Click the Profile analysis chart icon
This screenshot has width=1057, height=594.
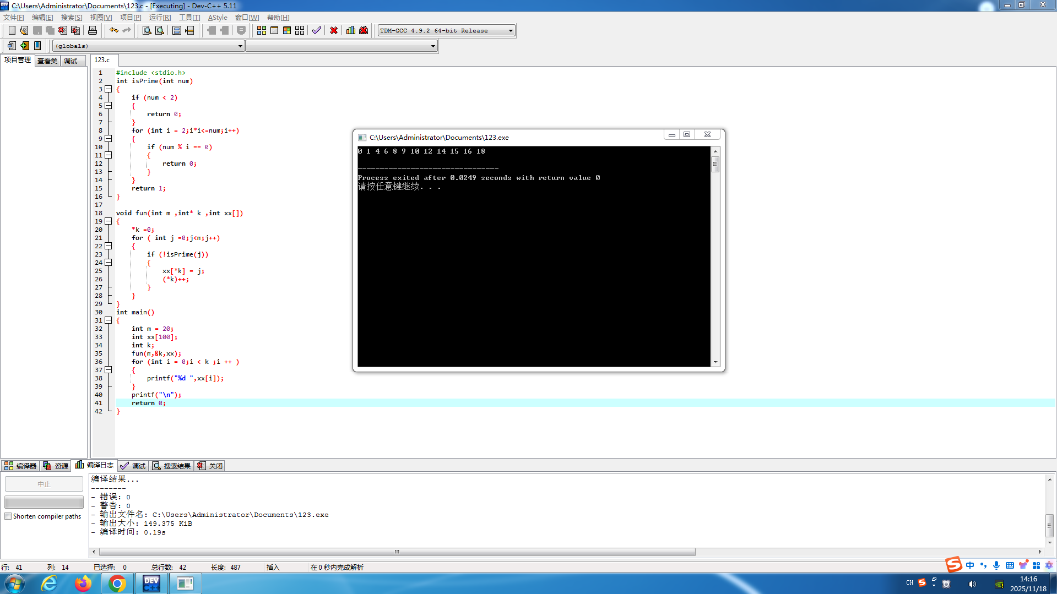351,30
